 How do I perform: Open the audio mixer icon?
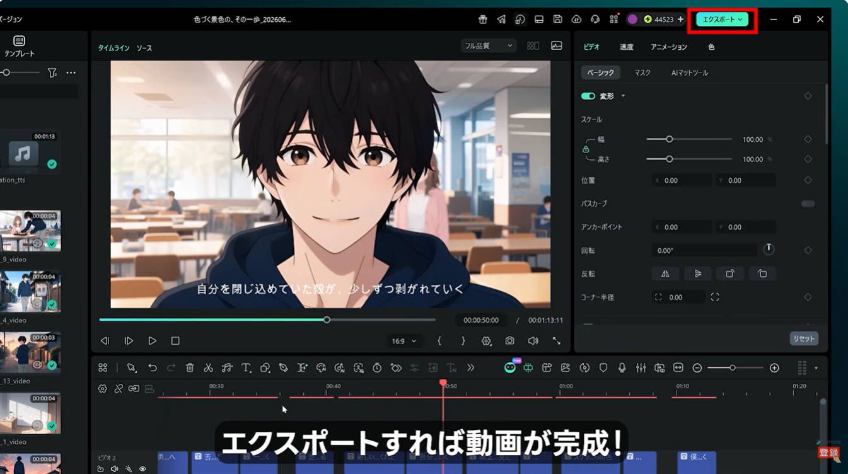click(x=641, y=367)
